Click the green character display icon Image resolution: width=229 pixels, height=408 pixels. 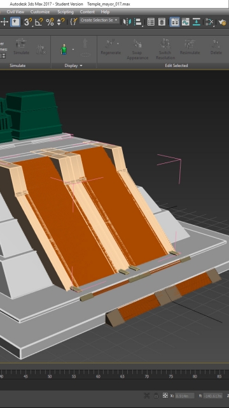(x=64, y=49)
